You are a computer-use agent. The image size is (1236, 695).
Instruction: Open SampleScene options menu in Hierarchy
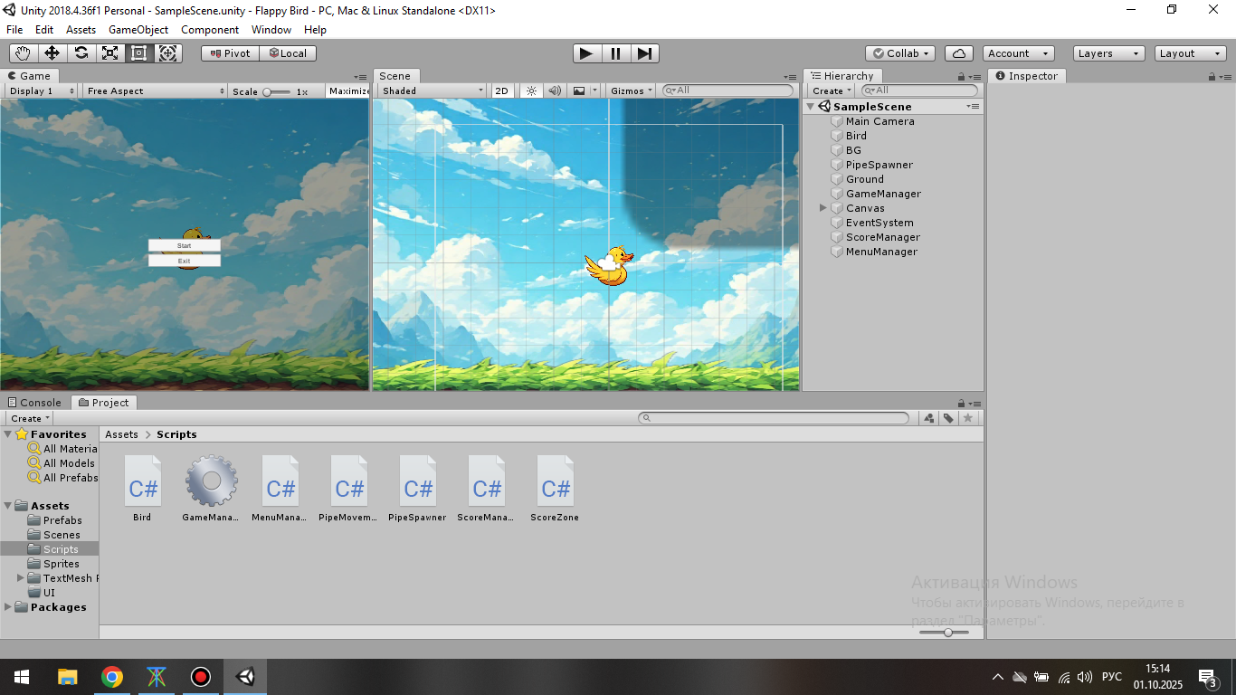point(973,107)
